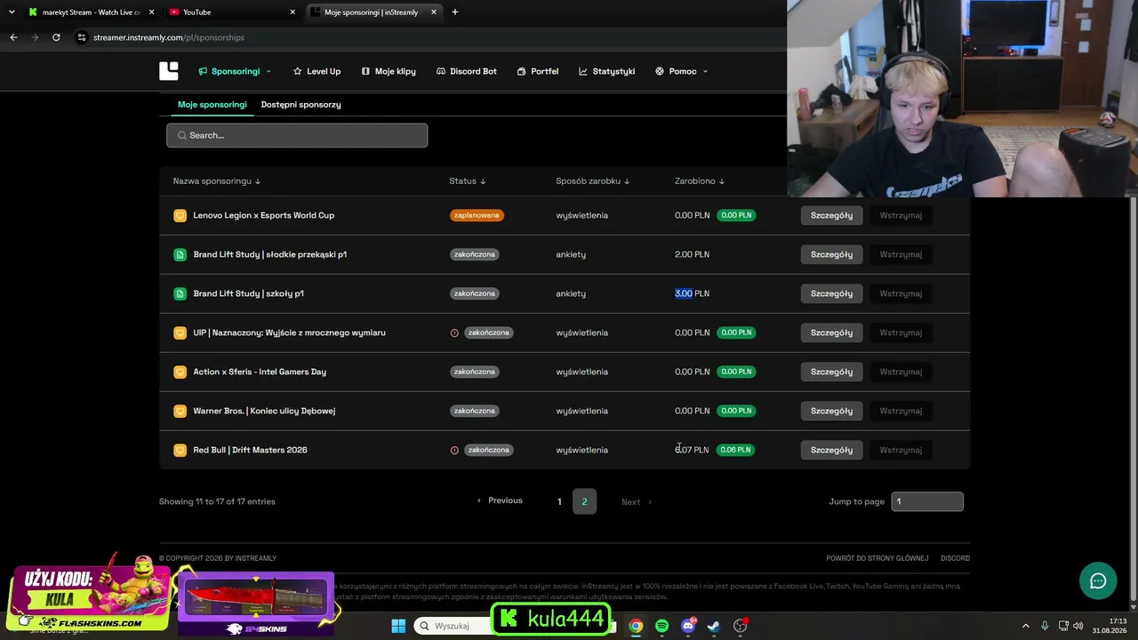This screenshot has width=1138, height=640.
Task: Sort by Nazwa sponsoringu column
Action: point(217,181)
